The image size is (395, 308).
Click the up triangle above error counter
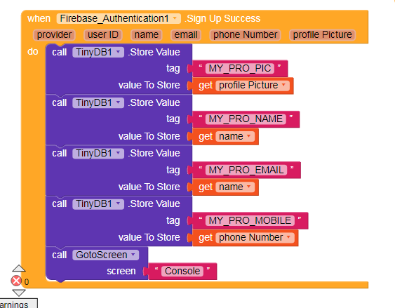[19, 269]
